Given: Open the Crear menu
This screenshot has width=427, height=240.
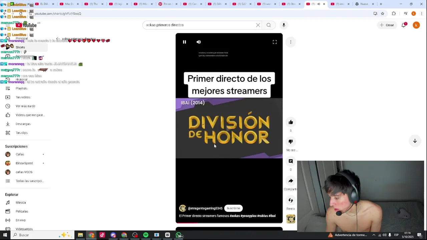Looking at the screenshot, I should 387,25.
